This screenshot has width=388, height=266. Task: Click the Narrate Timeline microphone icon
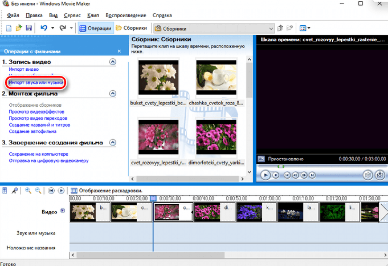15,190
